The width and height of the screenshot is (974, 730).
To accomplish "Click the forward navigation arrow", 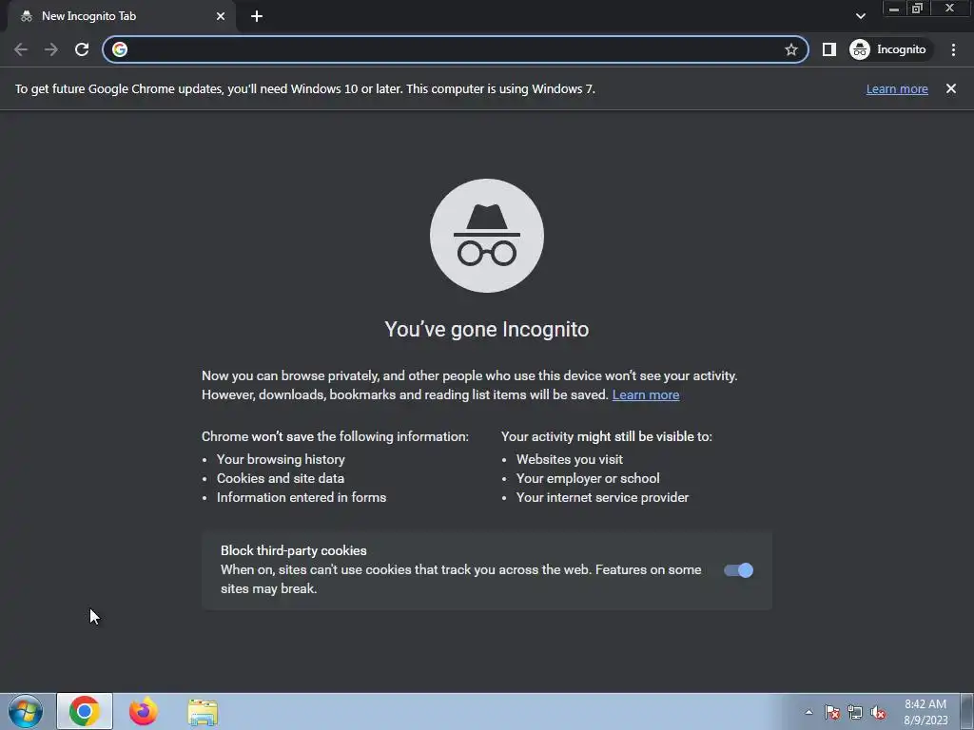I will pos(51,49).
